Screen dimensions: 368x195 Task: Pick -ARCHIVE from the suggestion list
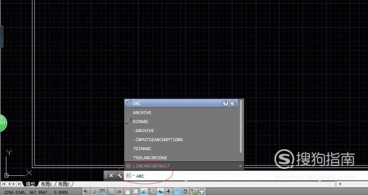point(181,131)
